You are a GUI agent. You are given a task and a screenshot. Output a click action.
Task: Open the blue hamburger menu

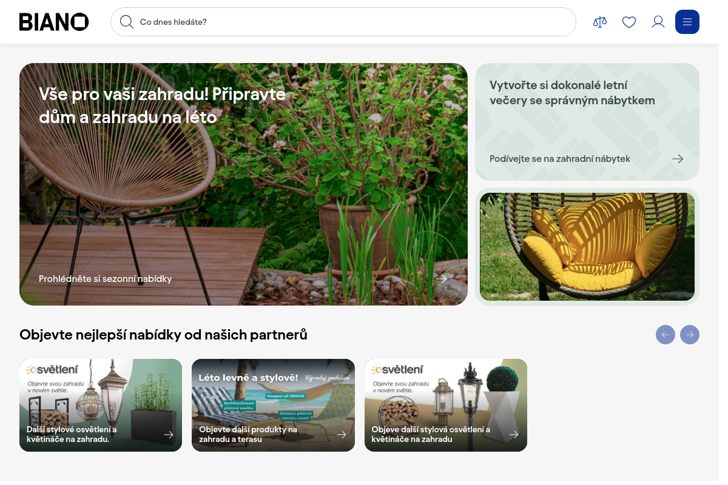687,22
